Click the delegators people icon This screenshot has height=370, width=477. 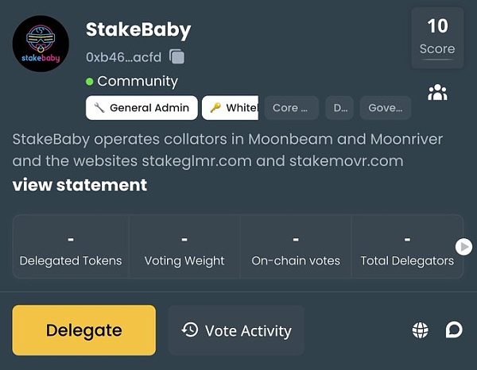coord(437,92)
